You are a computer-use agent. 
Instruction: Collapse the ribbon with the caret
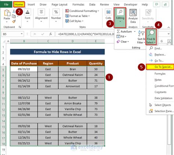(x=168, y=27)
